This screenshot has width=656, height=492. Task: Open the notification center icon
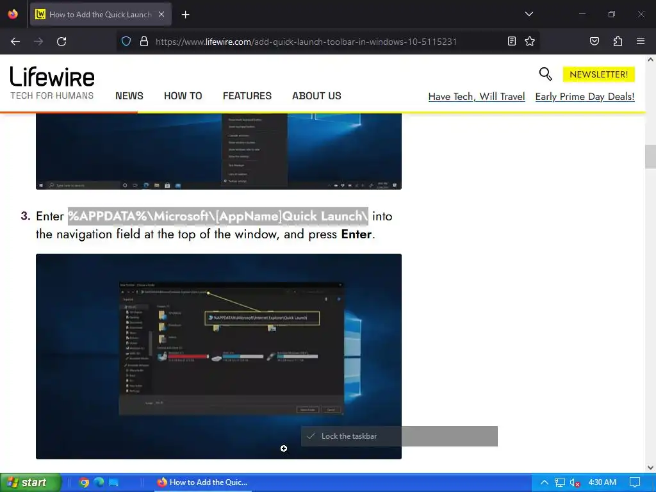[635, 482]
